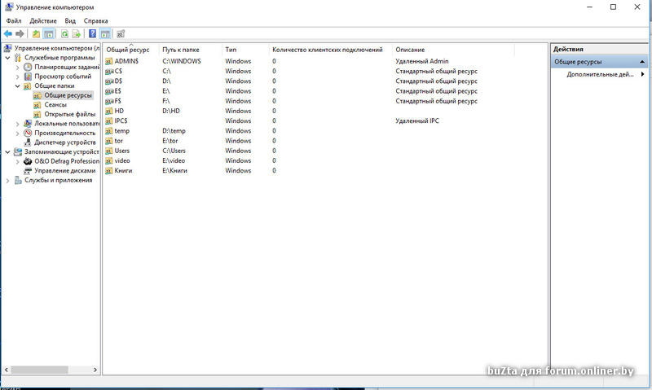Click the O&O Defrag tree icon
Image resolution: width=652 pixels, height=390 pixels.
tap(28, 161)
